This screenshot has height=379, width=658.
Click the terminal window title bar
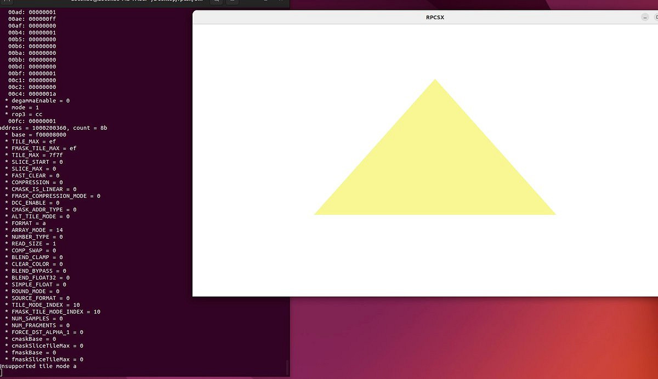pyautogui.click(x=110, y=2)
